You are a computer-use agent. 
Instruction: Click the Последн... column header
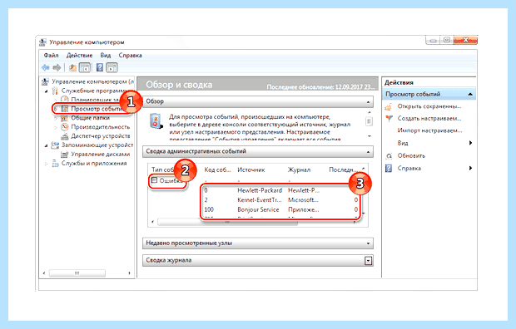coord(343,170)
